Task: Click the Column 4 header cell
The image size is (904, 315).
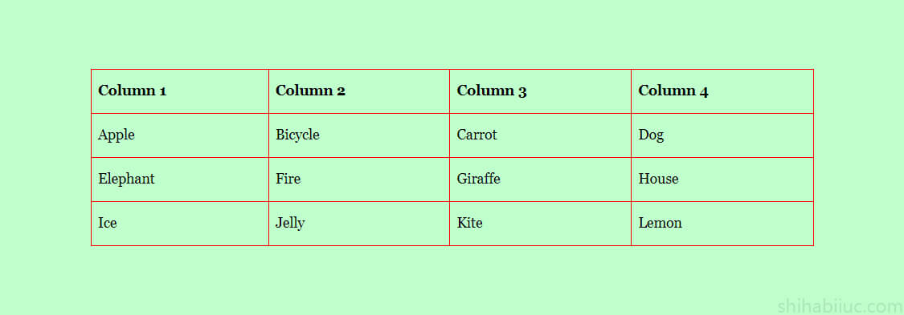Action: (722, 91)
